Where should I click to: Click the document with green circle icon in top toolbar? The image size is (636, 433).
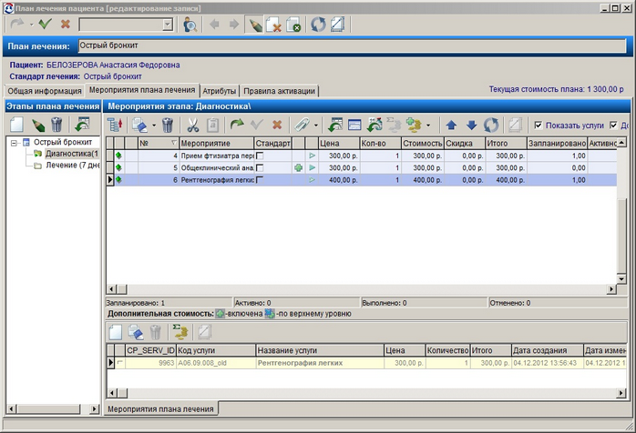(x=293, y=25)
